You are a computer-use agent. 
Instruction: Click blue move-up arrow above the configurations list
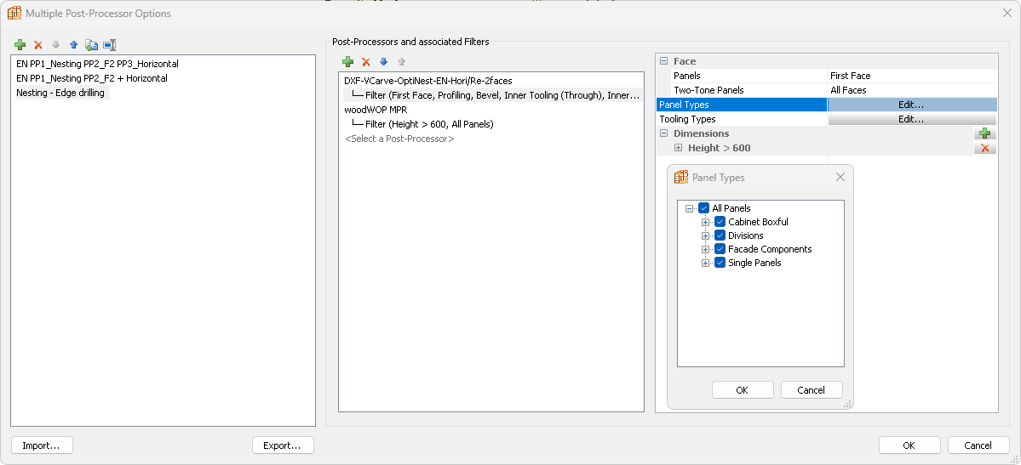click(73, 45)
